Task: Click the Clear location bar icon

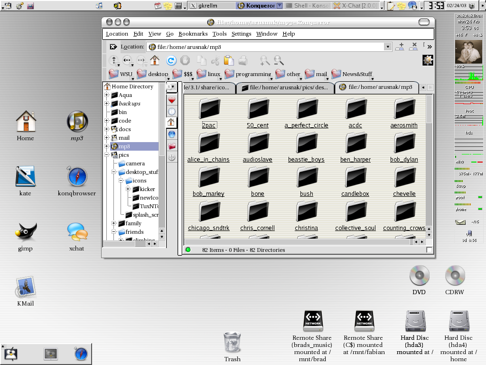Action: pos(113,47)
